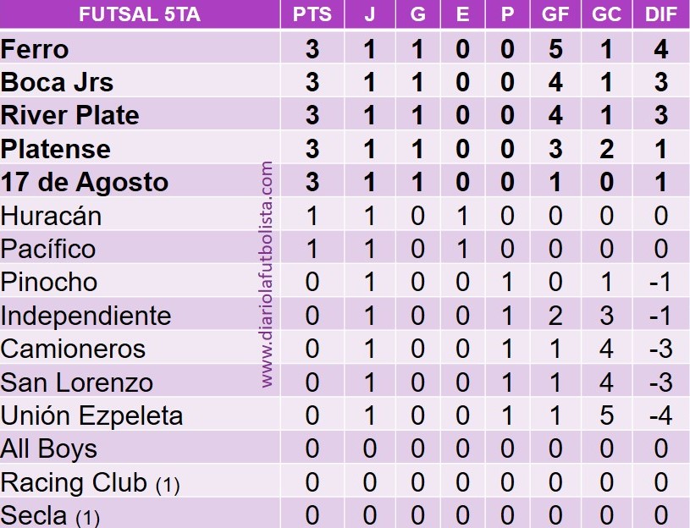Screen dimensions: 690x528
Task: Select the All Boys team name
Action: coord(49,448)
